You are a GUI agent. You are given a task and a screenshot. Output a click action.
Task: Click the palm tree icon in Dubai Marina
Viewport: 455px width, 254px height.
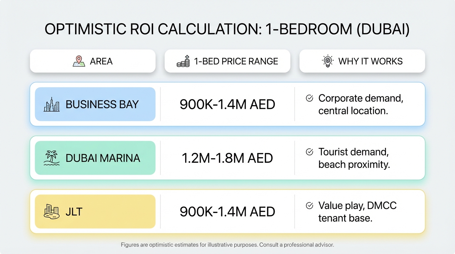click(52, 158)
